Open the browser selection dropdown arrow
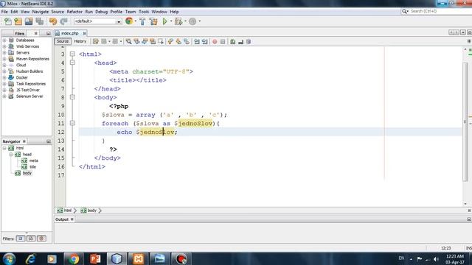This screenshot has height=265, width=472. tap(136, 21)
